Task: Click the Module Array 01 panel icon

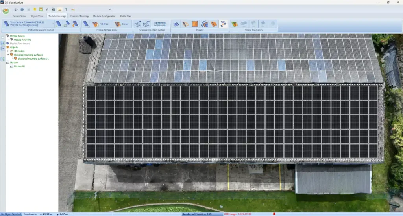Action: 11,40
